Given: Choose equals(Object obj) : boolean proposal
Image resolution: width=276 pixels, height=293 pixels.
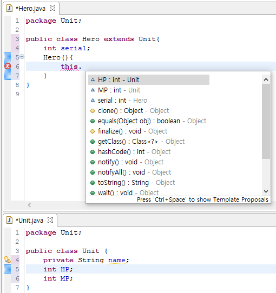Looking at the screenshot, I should coord(149,121).
